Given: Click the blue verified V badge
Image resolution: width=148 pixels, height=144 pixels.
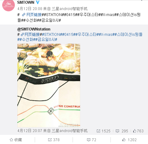Looking at the screenshot, I should 38,3.
